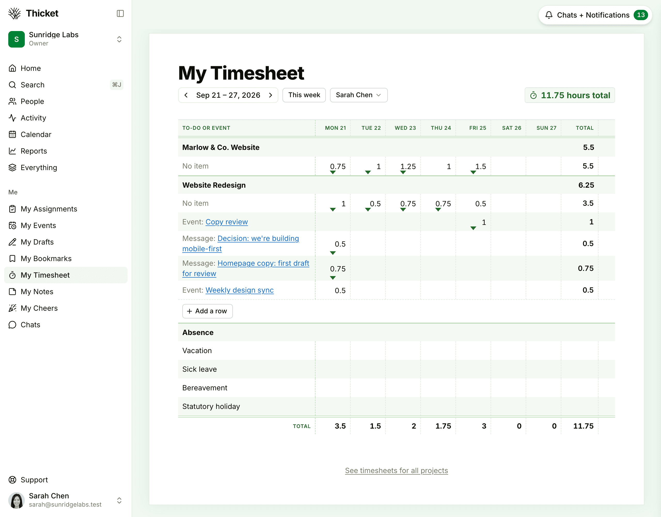Open the Home page
Viewport: 661px width, 517px height.
pyautogui.click(x=66, y=68)
